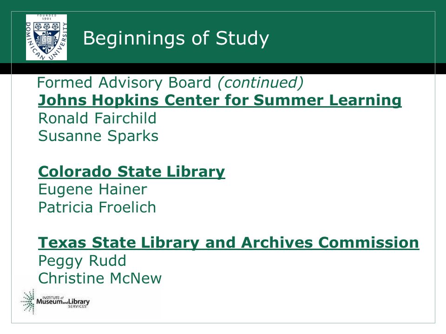Open the Colorado State Library heading
This screenshot has width=446, height=334.
coord(131,172)
